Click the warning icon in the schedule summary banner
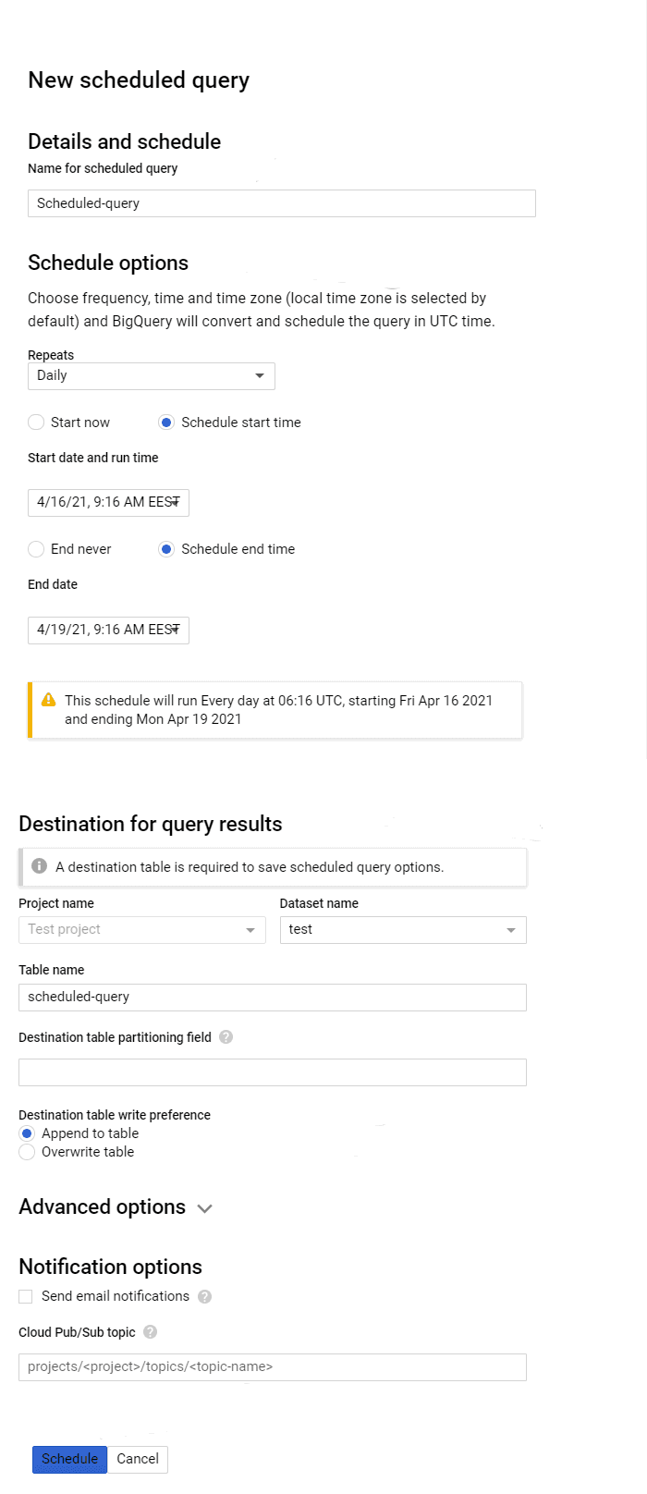This screenshot has height=1494, width=647. coord(47,701)
